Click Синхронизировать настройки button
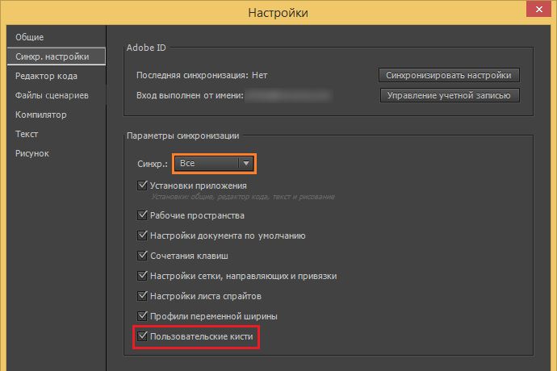Viewport: 557px width, 371px height. click(449, 75)
